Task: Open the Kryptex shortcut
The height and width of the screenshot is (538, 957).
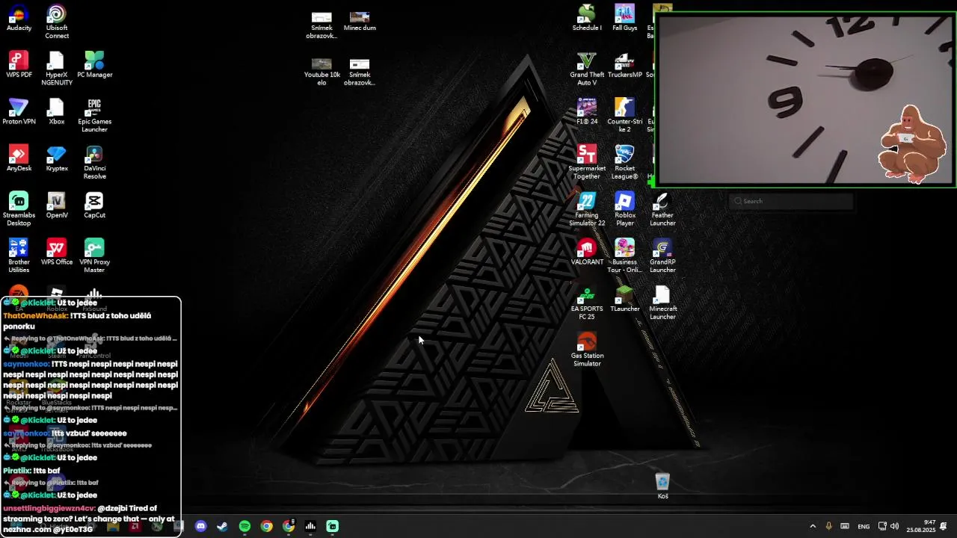Action: [57, 159]
